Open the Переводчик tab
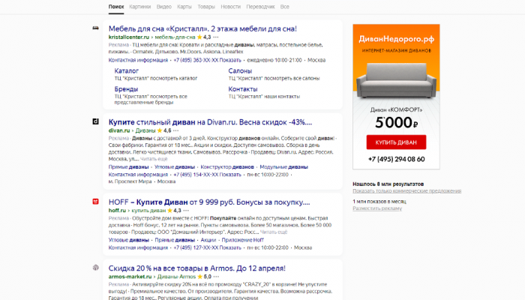The image size is (525, 300). pyautogui.click(x=261, y=6)
